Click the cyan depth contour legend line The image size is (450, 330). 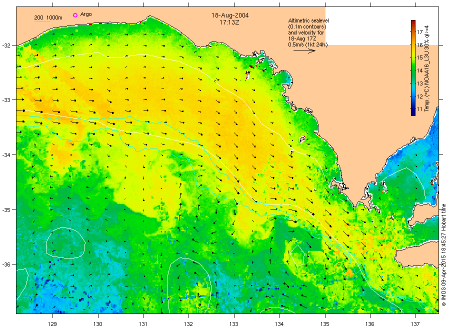coord(42,21)
